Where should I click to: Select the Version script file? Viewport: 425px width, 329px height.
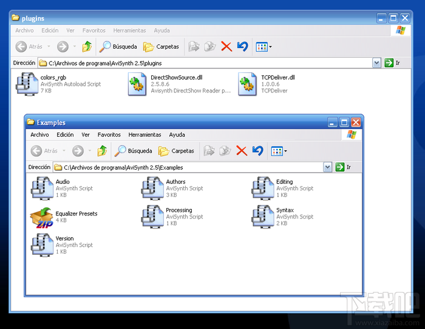click(62, 245)
